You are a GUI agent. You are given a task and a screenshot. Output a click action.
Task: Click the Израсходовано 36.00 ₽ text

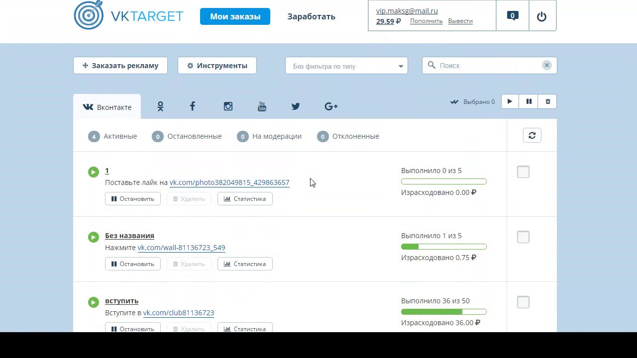(x=440, y=323)
